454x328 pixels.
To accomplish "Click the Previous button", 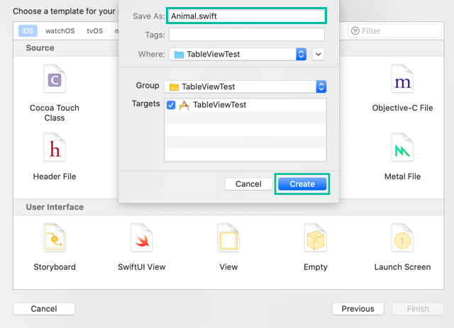I will click(x=358, y=309).
